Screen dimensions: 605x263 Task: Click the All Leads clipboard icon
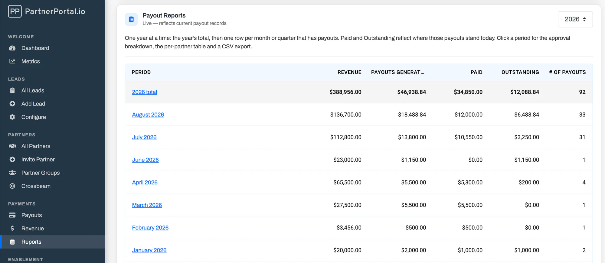pos(12,90)
